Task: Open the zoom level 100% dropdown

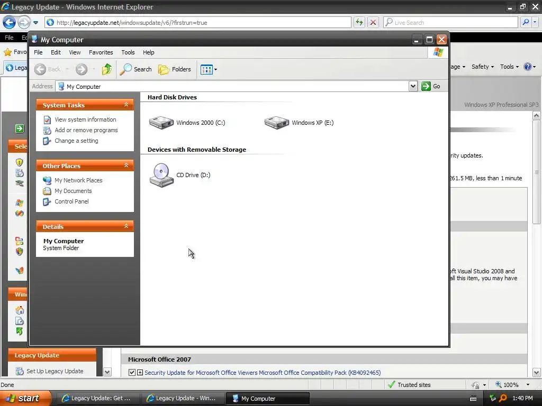Action: click(528, 385)
